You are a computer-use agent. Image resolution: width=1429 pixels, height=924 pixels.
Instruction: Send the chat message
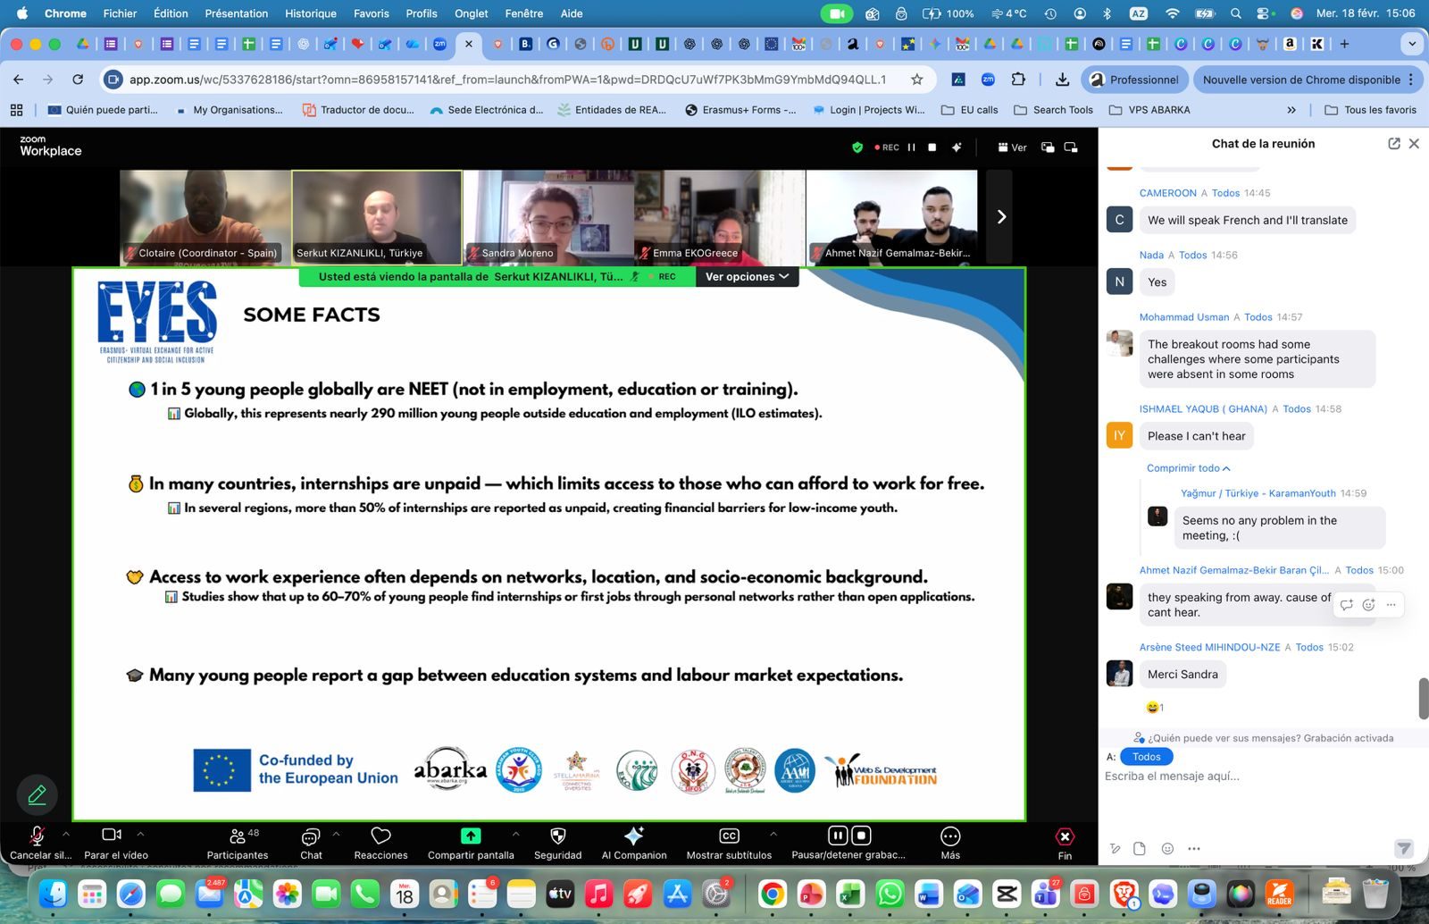1404,848
